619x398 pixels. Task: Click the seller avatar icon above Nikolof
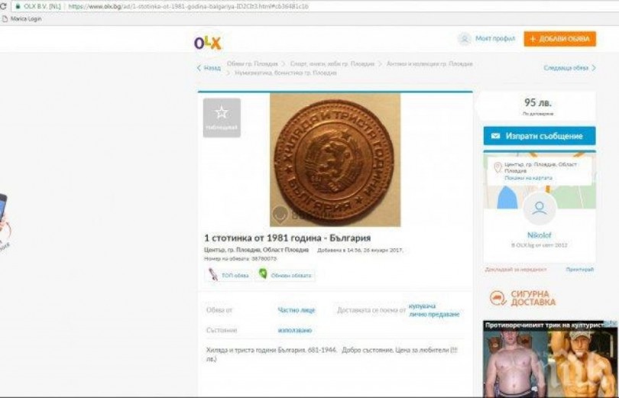pos(540,209)
